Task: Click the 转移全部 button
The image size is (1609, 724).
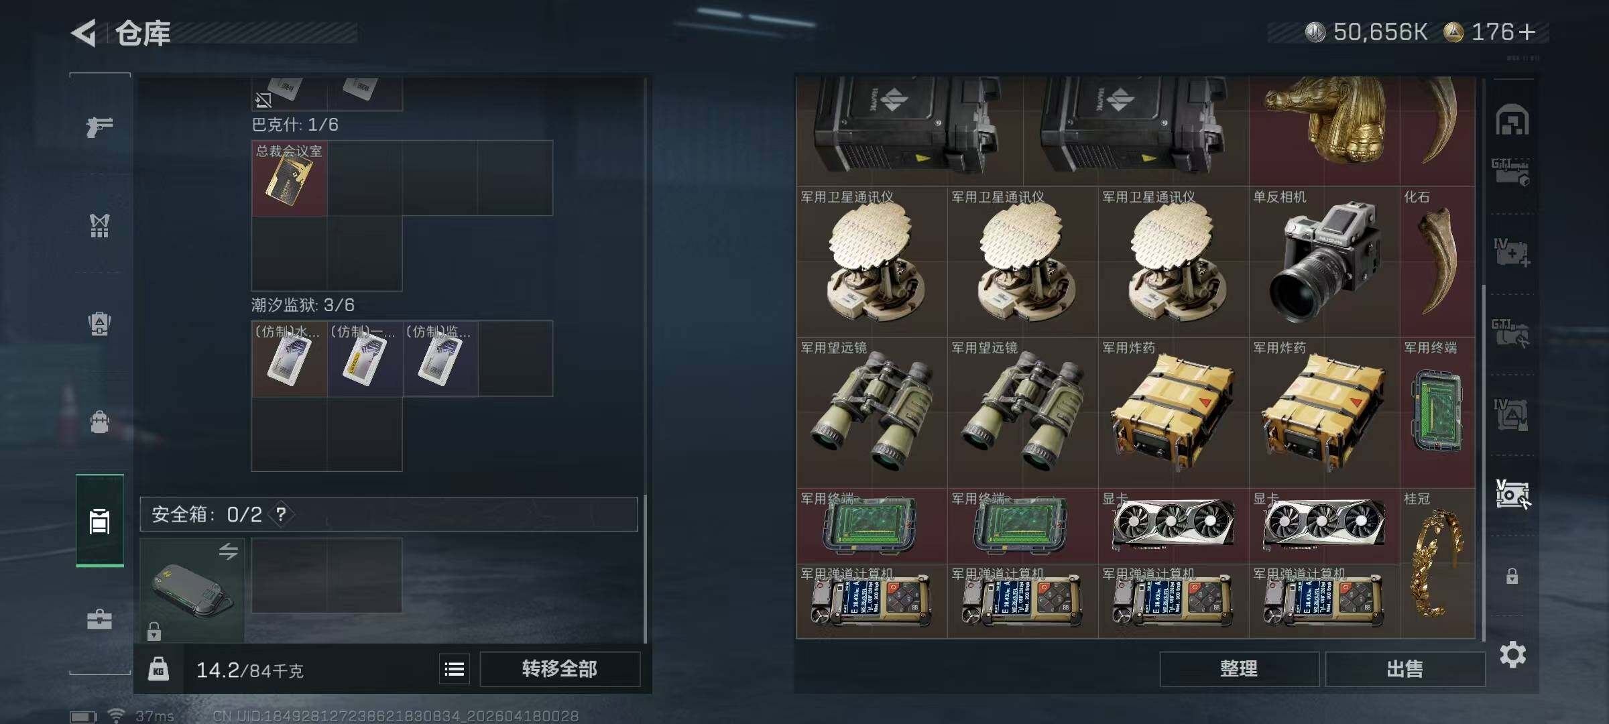Action: pos(560,668)
